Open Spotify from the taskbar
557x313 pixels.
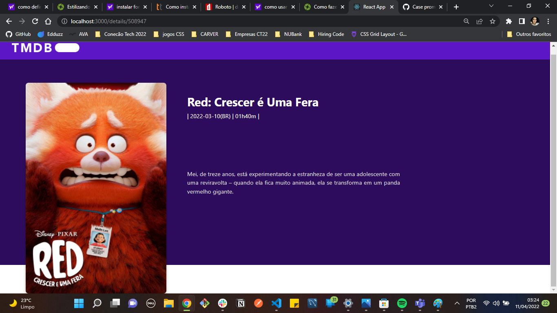pyautogui.click(x=402, y=303)
